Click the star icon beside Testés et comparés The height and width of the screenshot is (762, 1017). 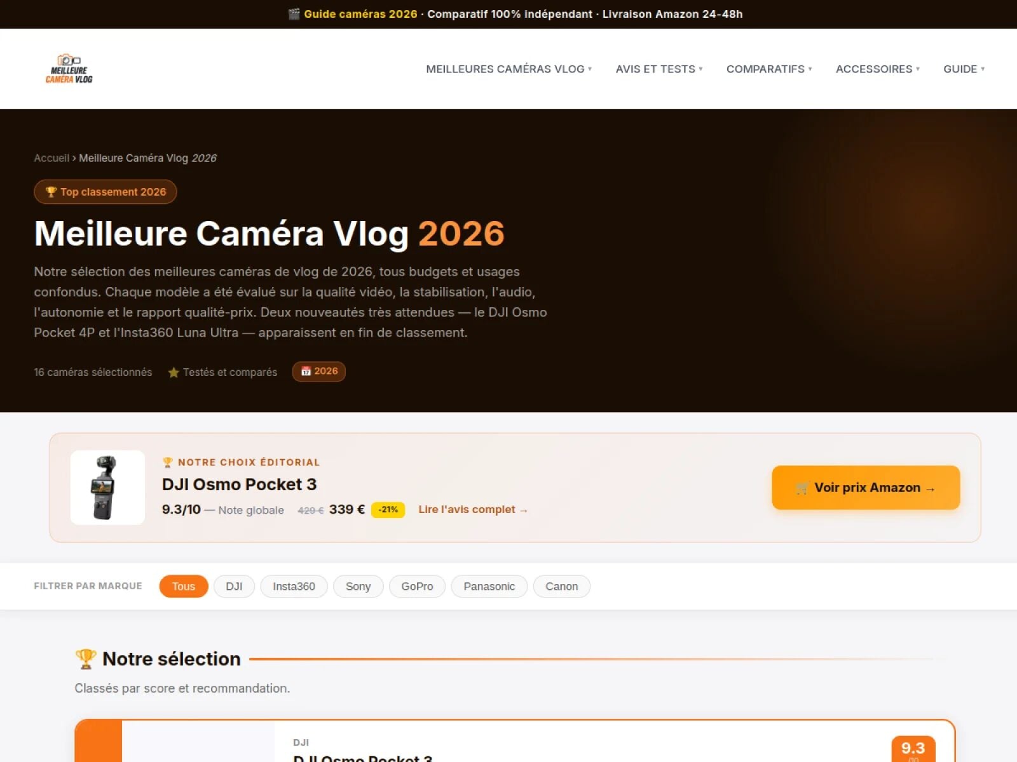[x=174, y=373]
